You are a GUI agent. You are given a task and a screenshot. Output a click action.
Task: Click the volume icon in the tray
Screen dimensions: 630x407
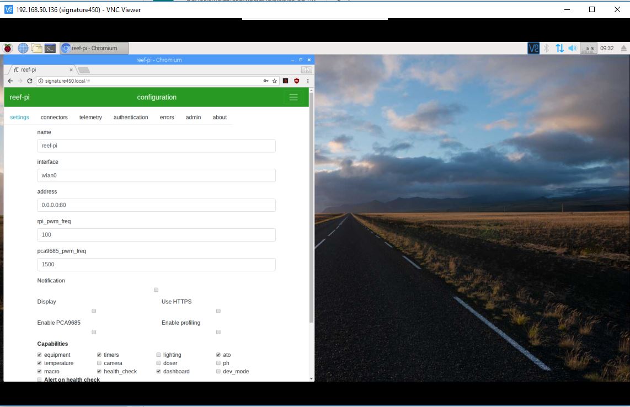573,48
